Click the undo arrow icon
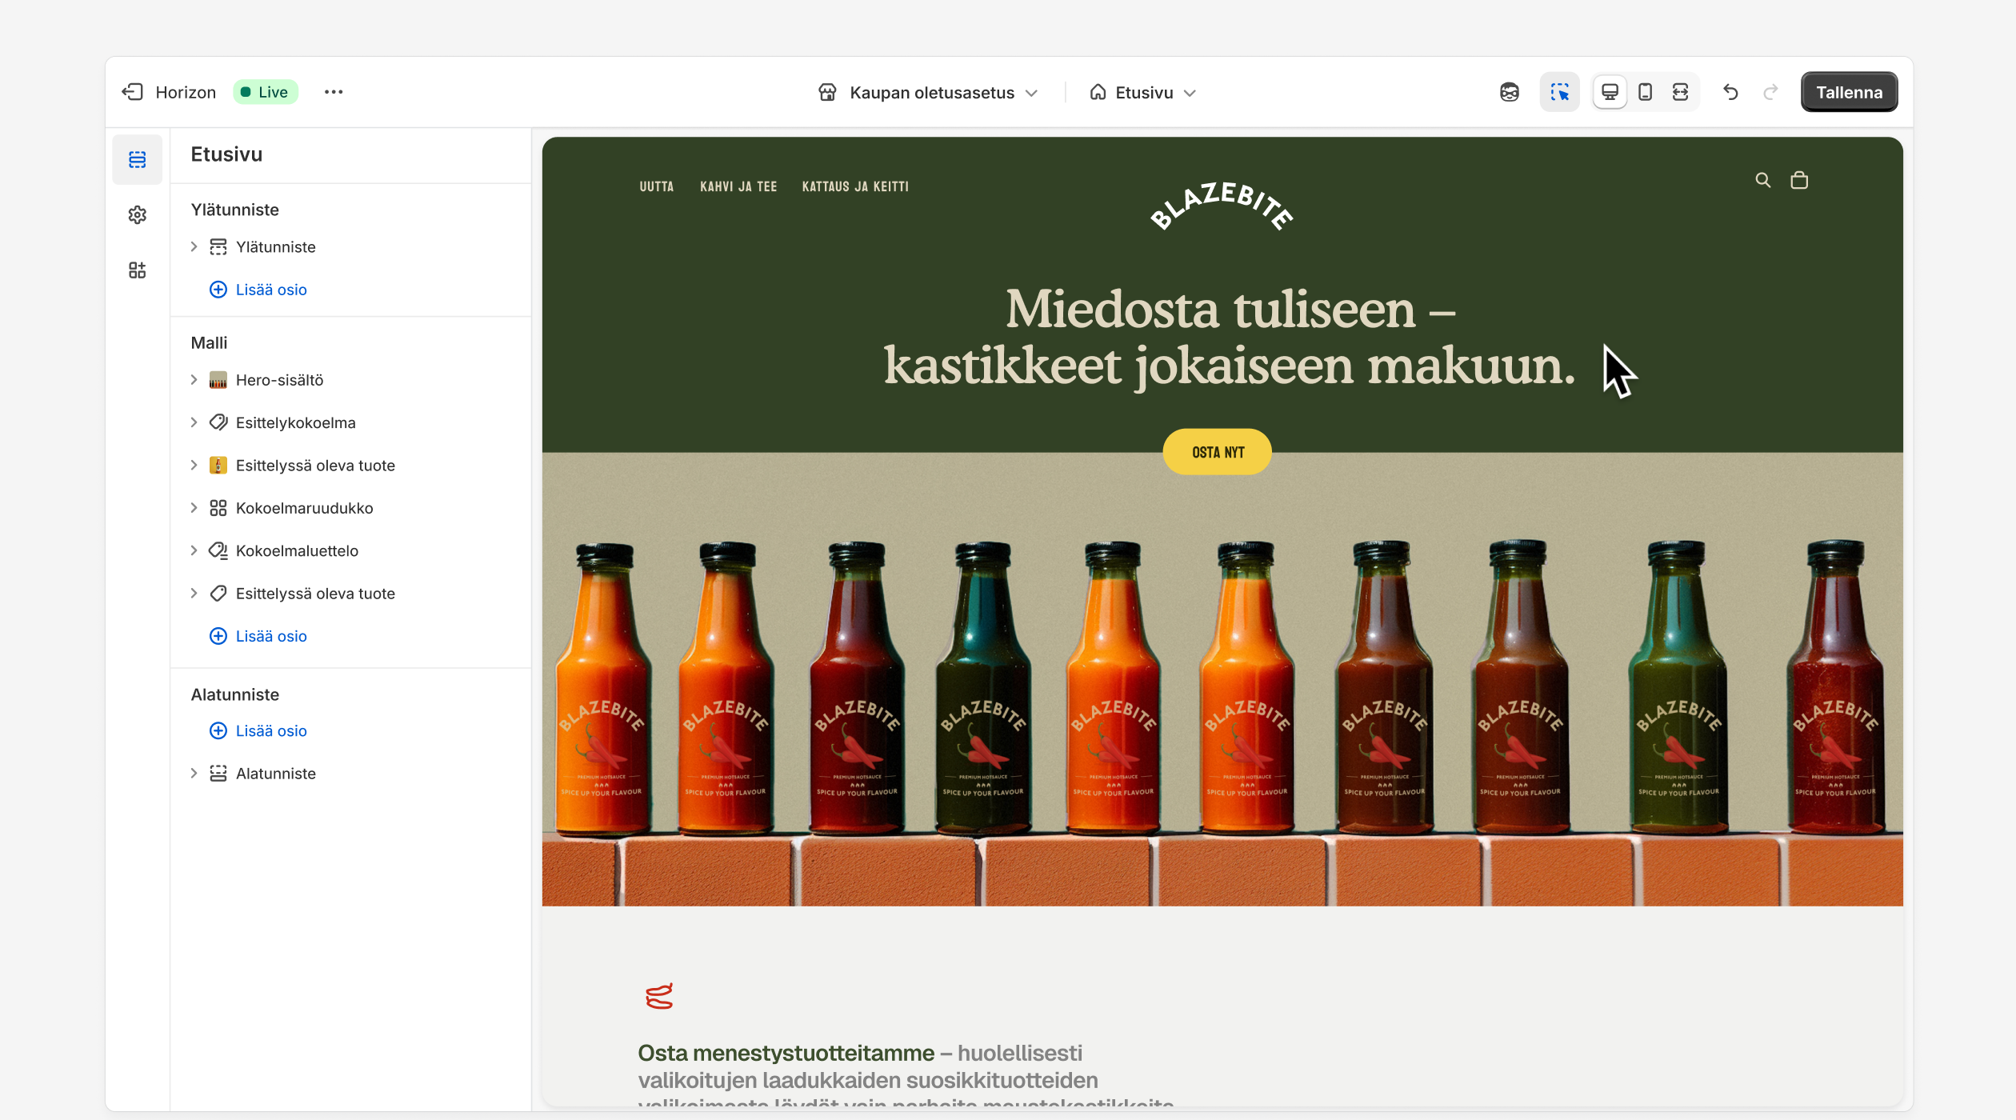This screenshot has width=2016, height=1120. tap(1730, 93)
